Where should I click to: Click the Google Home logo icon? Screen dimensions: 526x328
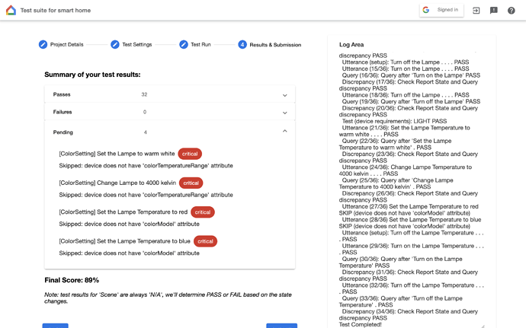(x=11, y=10)
